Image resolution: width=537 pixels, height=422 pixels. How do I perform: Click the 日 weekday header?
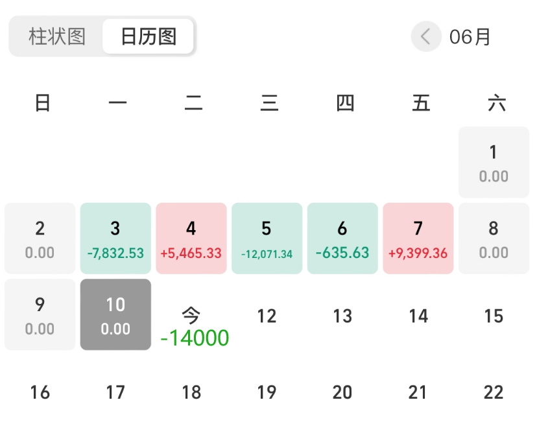point(42,102)
